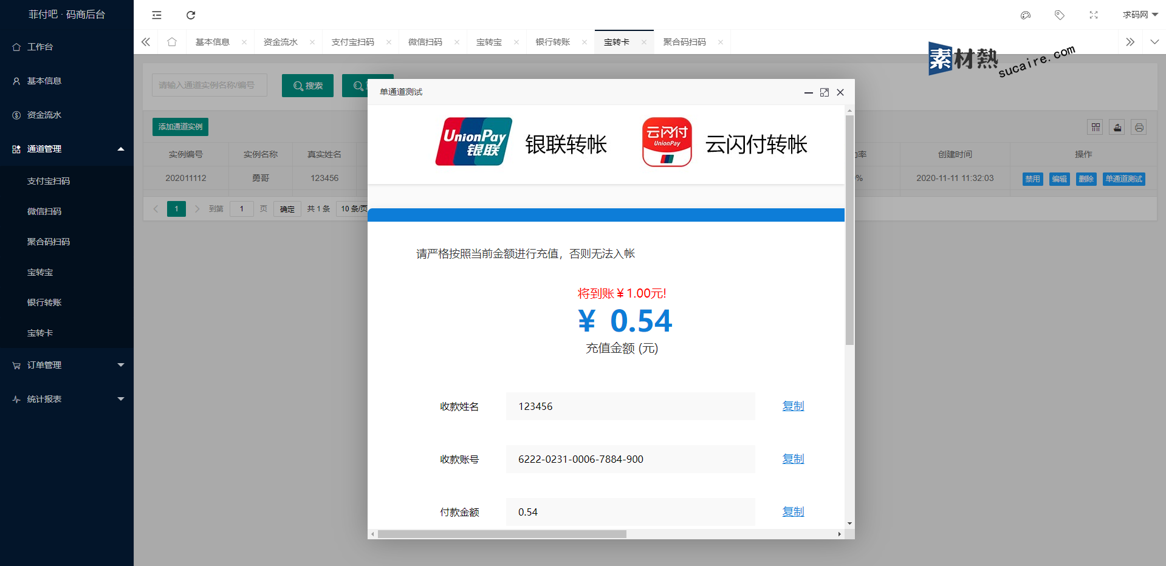The image size is (1166, 566).
Task: Switch to 支付宝扫码 tab
Action: (352, 42)
